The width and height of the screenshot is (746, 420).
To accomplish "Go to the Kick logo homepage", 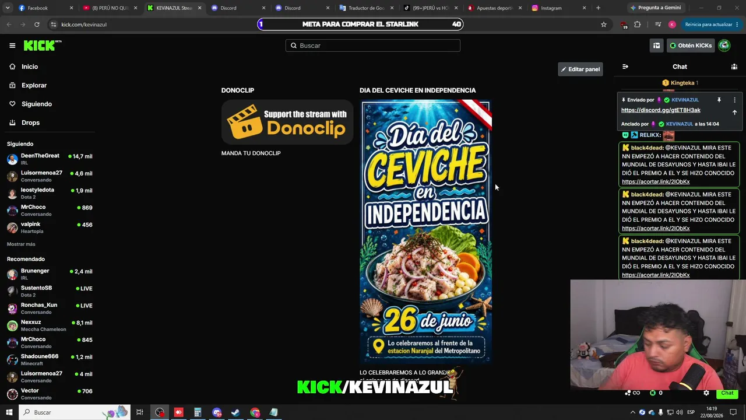I will (42, 45).
